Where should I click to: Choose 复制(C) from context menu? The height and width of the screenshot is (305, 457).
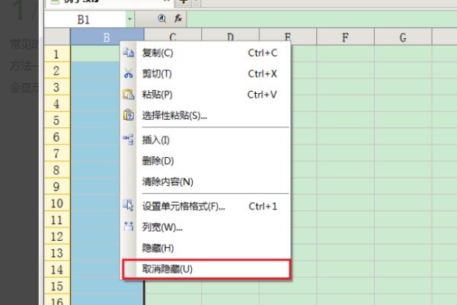[206, 53]
